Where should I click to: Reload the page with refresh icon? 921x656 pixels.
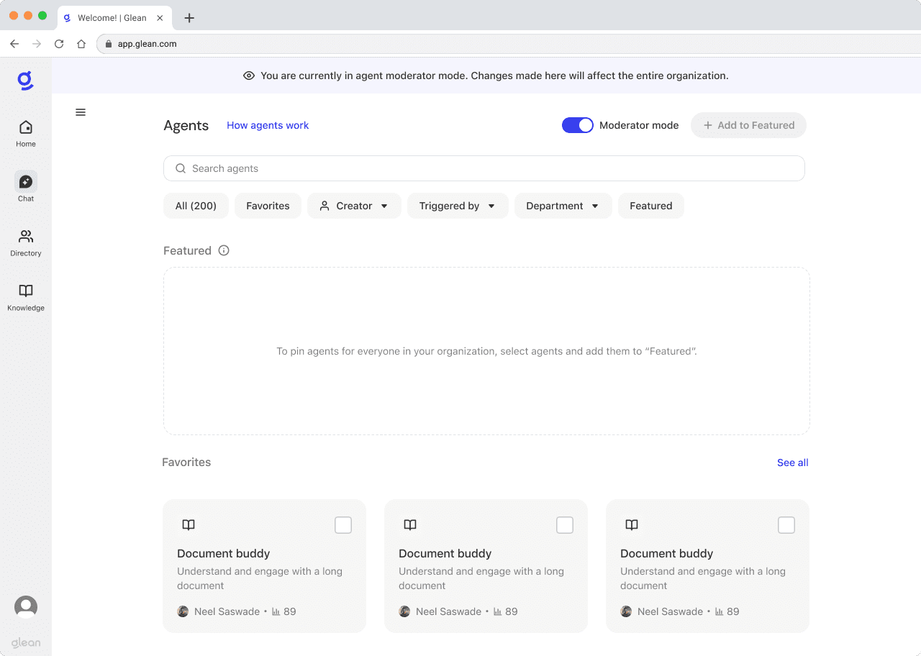coord(59,44)
